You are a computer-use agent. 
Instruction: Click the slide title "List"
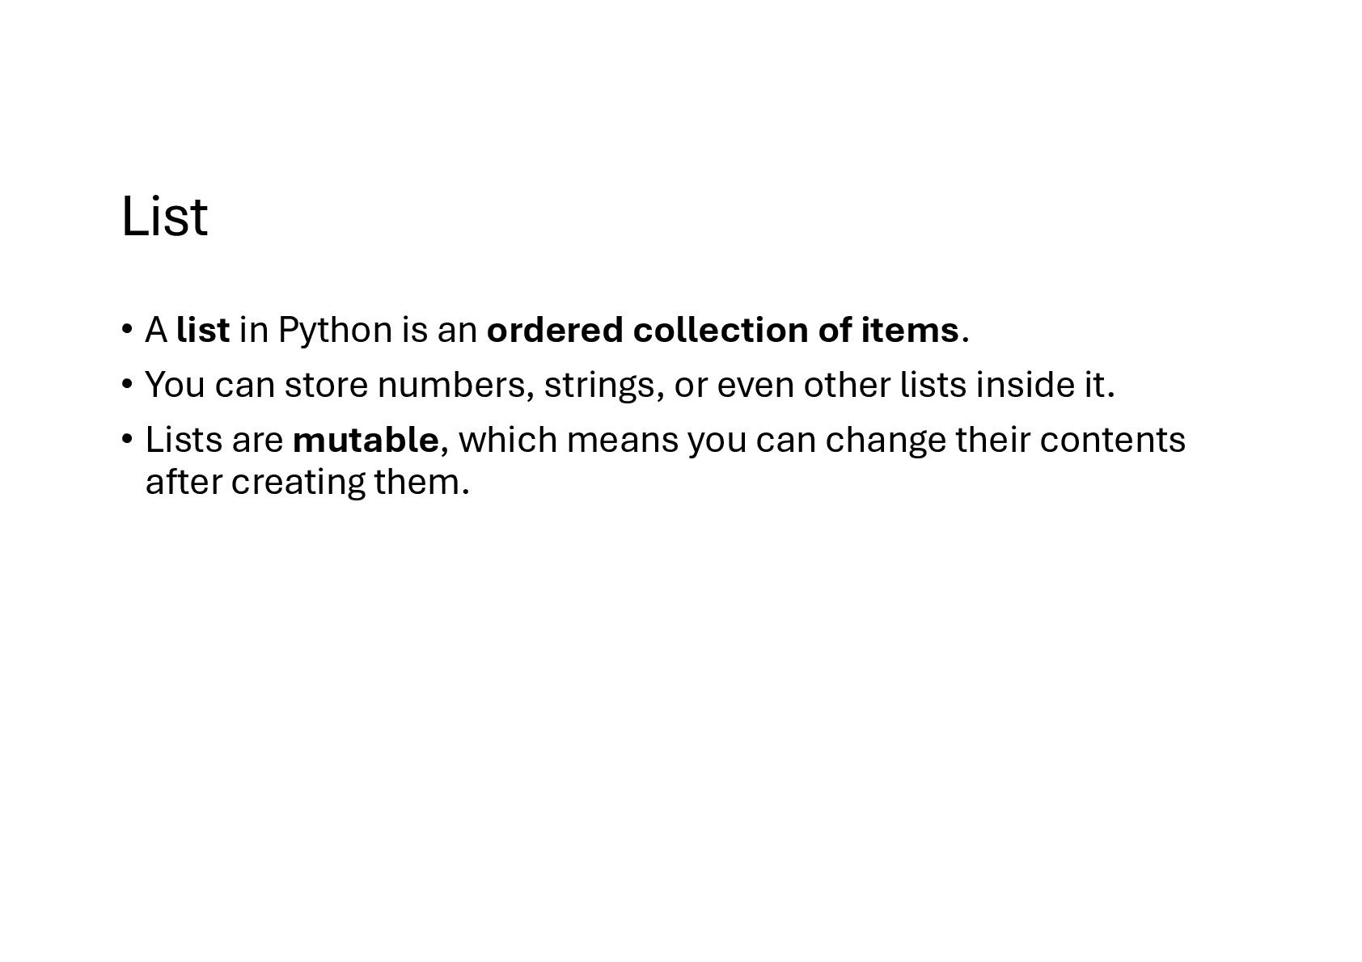164,216
